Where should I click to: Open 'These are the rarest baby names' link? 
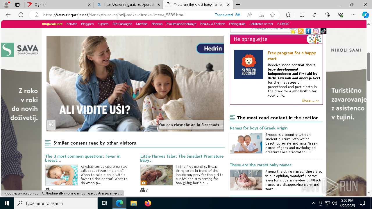pos(260,165)
